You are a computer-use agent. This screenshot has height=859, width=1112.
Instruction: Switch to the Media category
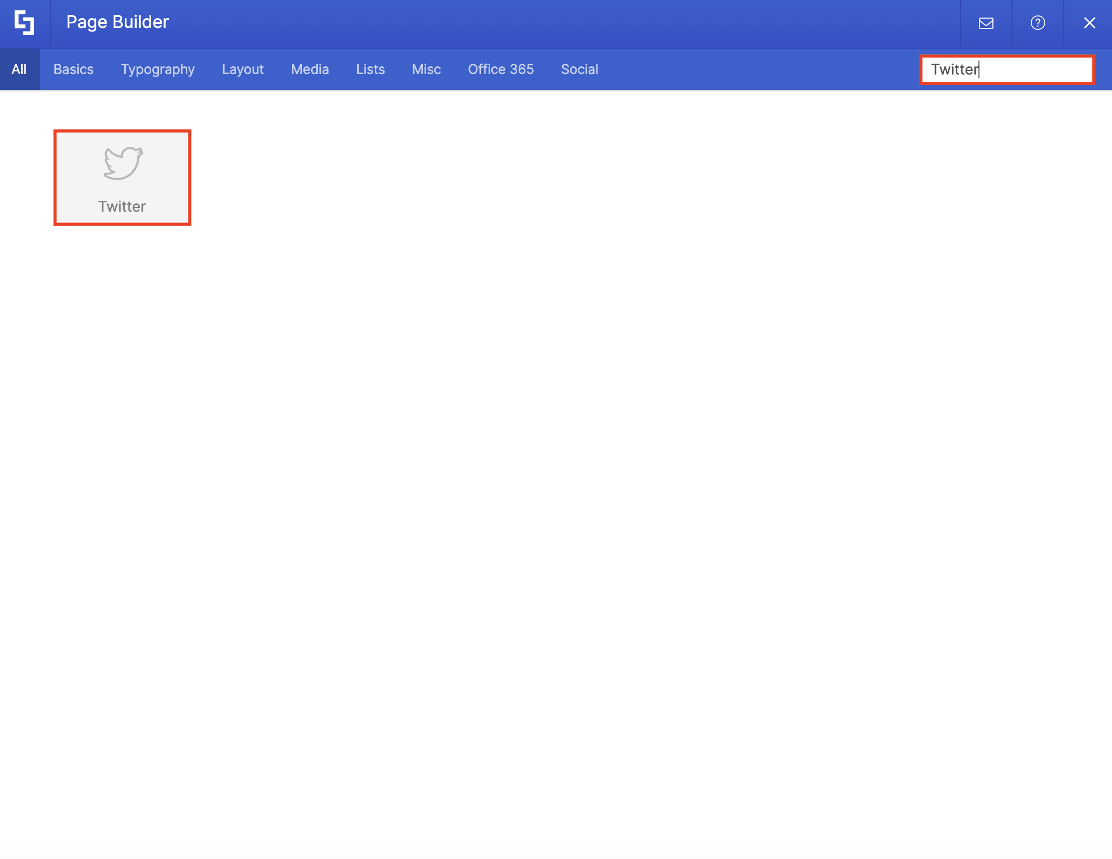pyautogui.click(x=310, y=69)
